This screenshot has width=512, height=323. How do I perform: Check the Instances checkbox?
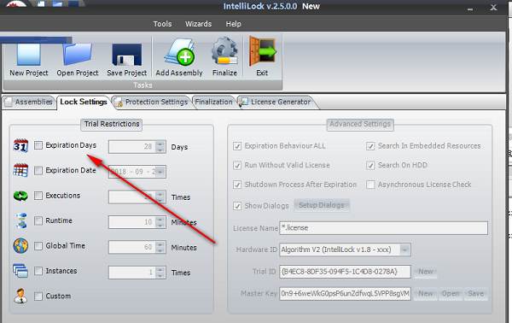[38, 271]
